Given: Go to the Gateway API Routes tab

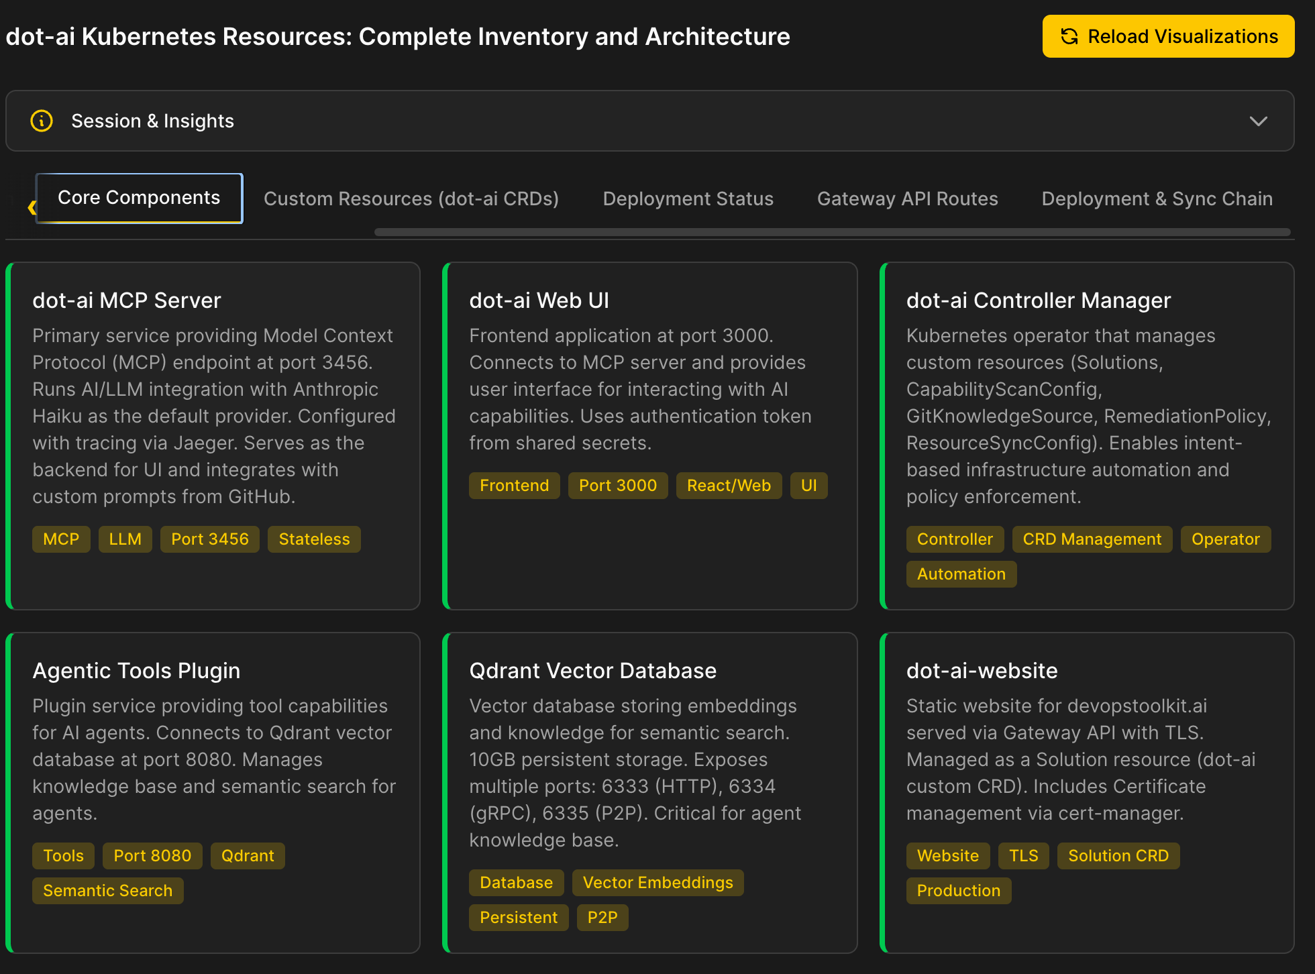Looking at the screenshot, I should click(x=907, y=199).
